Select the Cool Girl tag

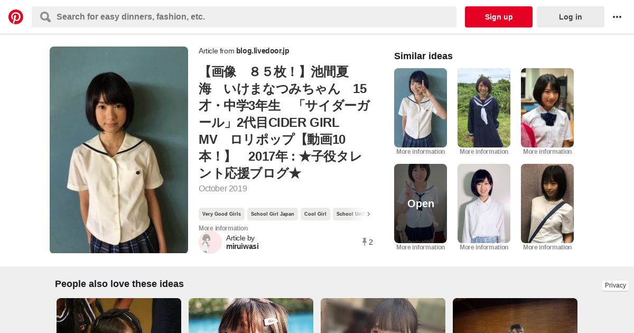point(315,214)
